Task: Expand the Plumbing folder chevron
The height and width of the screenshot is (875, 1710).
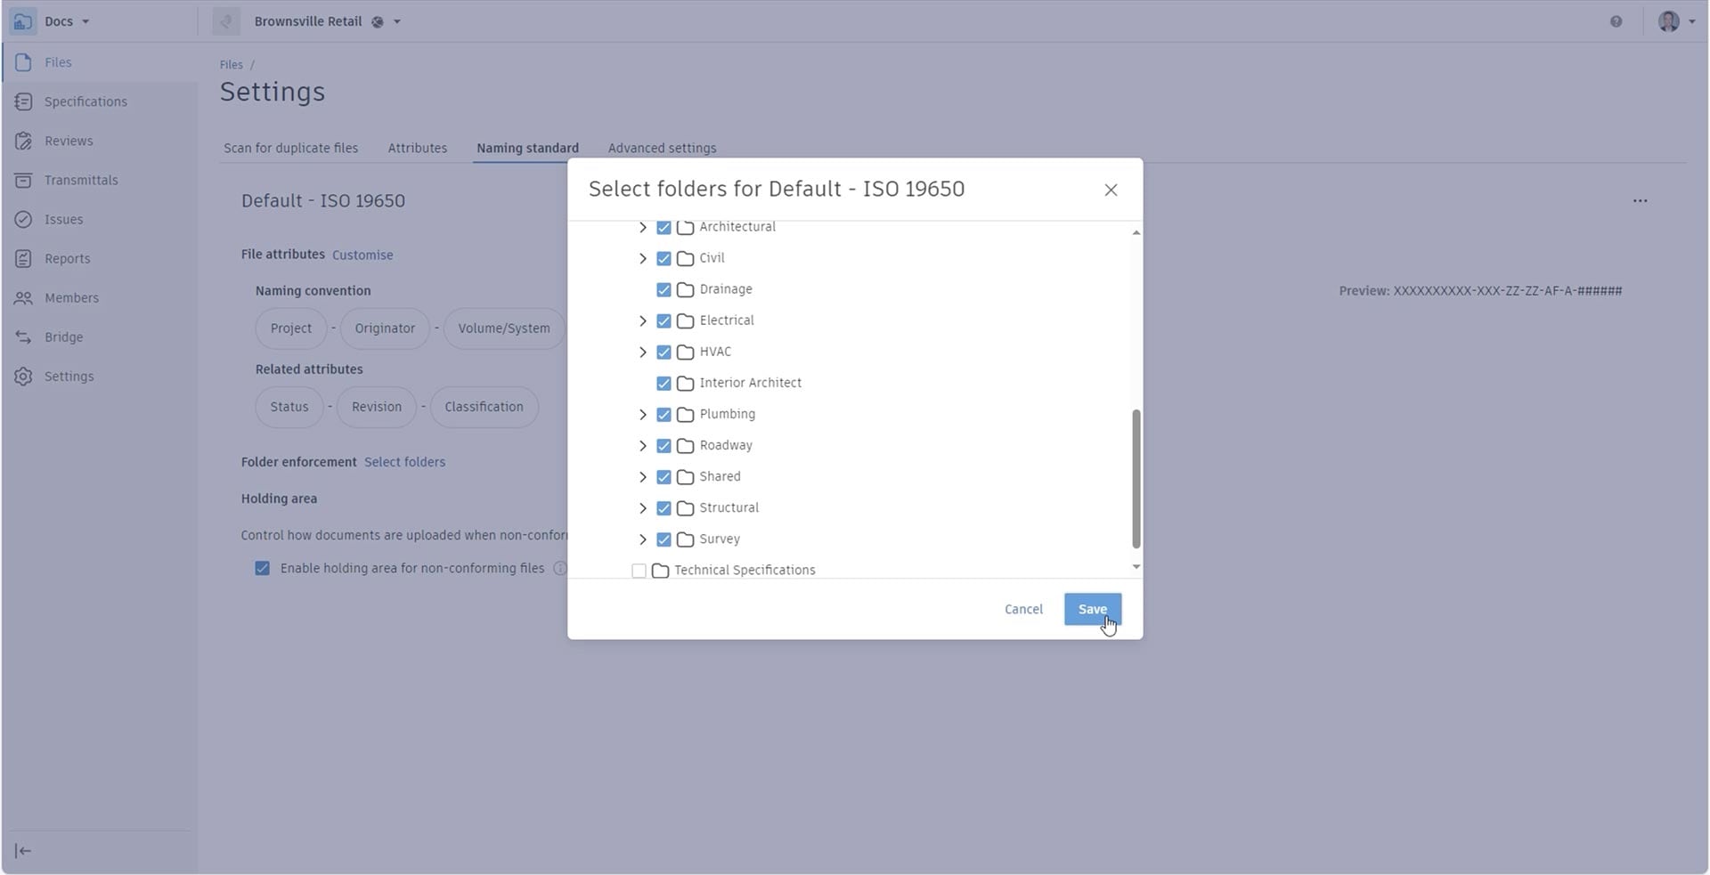Action: pyautogui.click(x=642, y=415)
